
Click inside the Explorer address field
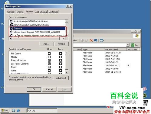pyautogui.click(x=100, y=45)
